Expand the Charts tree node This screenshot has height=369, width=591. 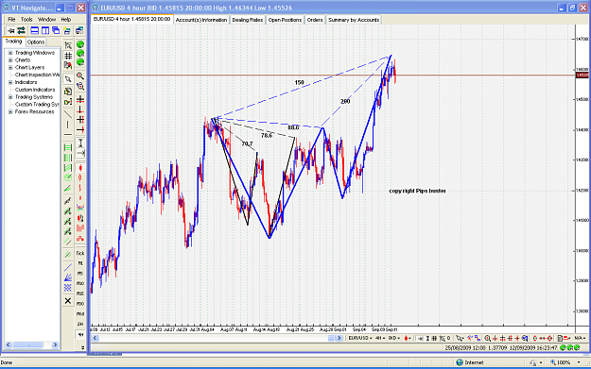10,60
